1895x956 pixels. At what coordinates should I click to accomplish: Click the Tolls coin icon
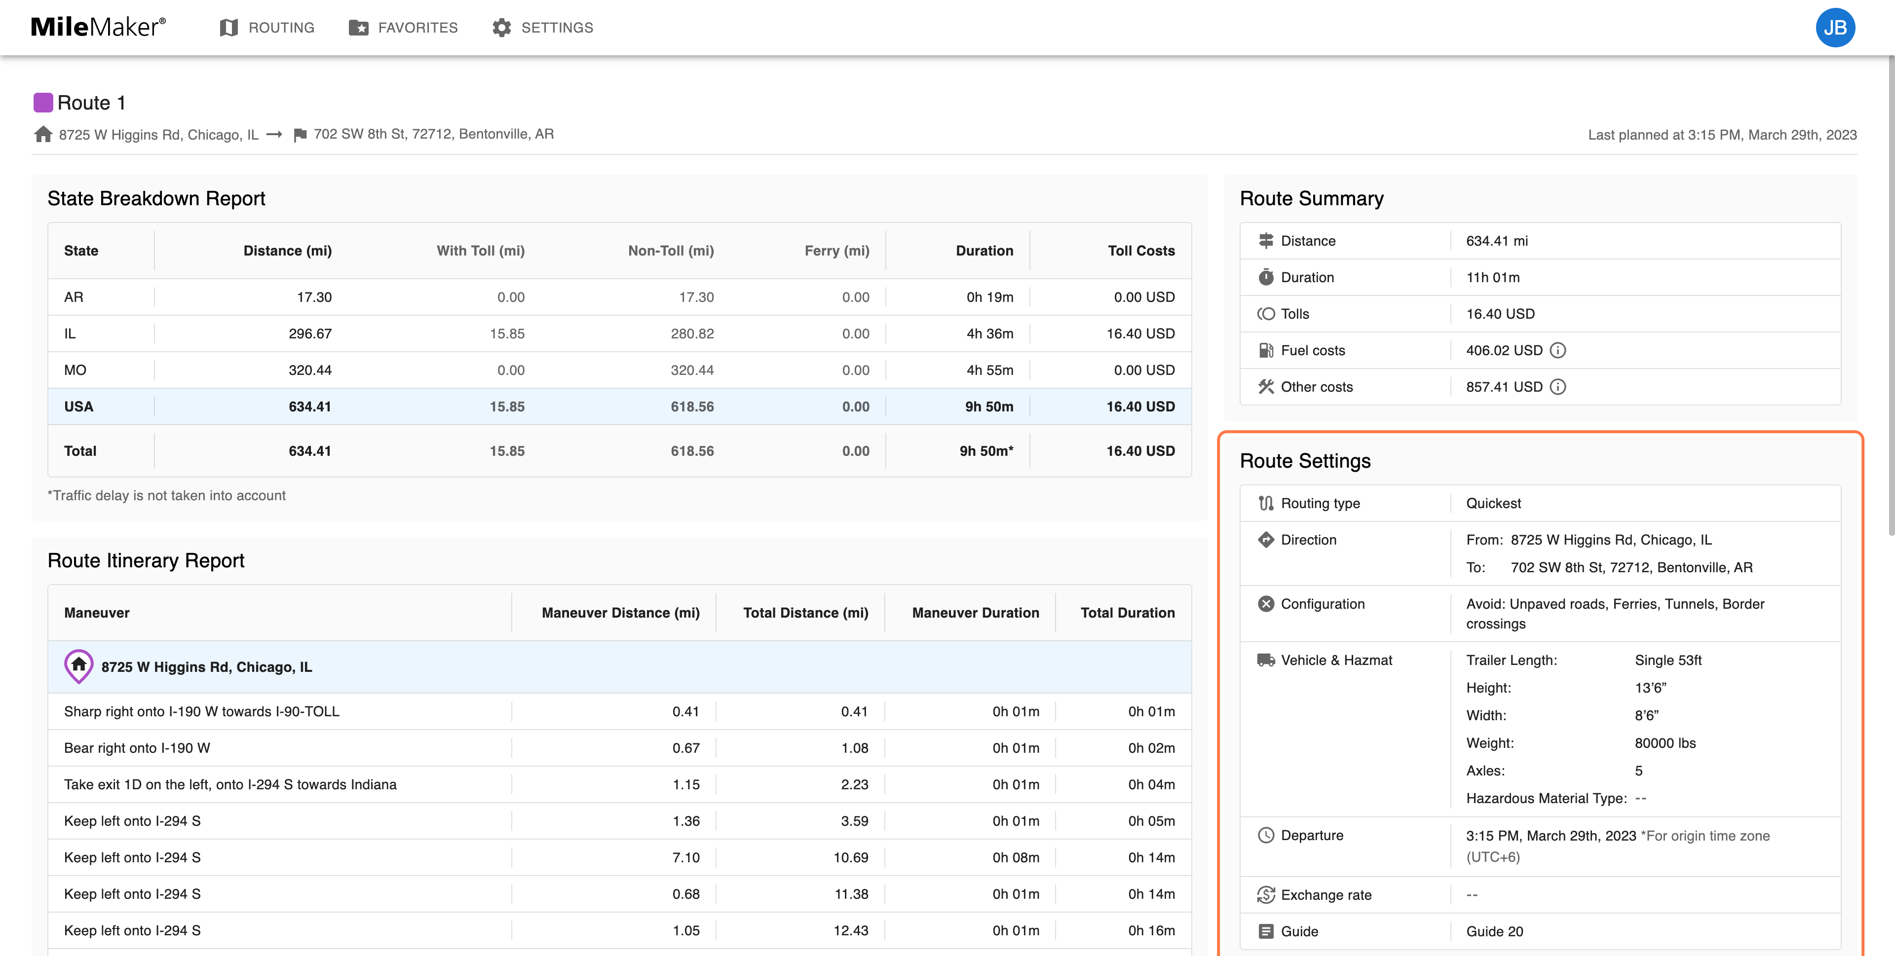click(x=1265, y=314)
